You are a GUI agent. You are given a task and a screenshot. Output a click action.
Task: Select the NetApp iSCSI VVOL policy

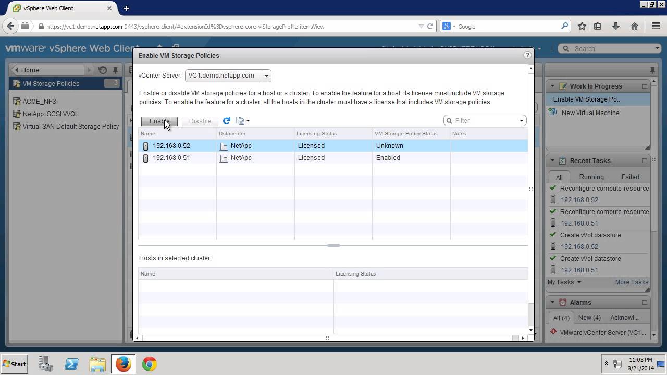coord(51,114)
